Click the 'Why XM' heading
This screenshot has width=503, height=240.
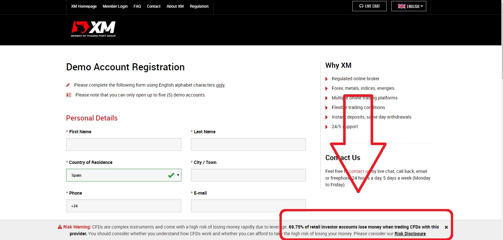coord(338,65)
